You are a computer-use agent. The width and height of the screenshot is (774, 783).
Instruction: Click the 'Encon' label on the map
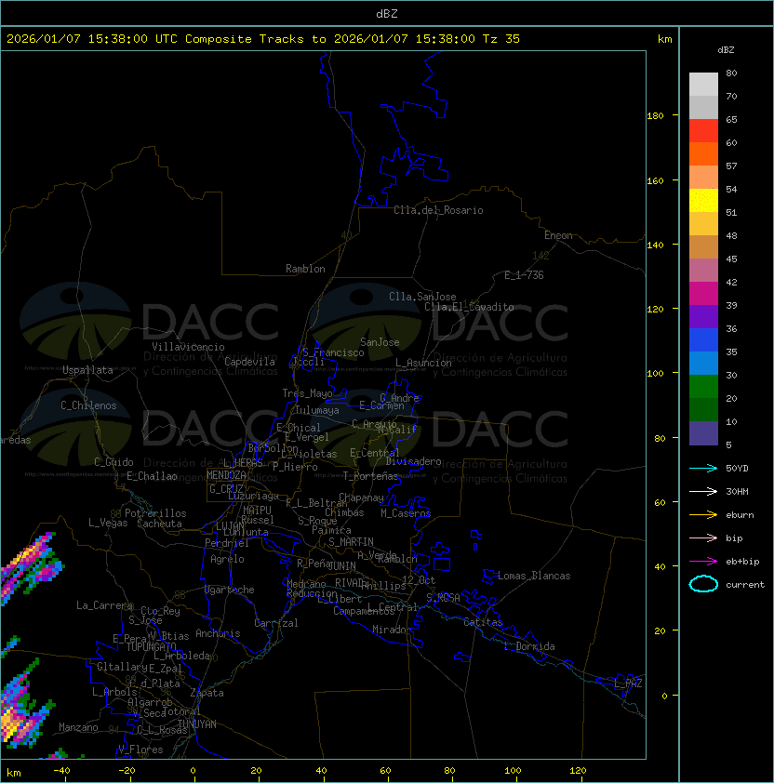[x=558, y=235]
